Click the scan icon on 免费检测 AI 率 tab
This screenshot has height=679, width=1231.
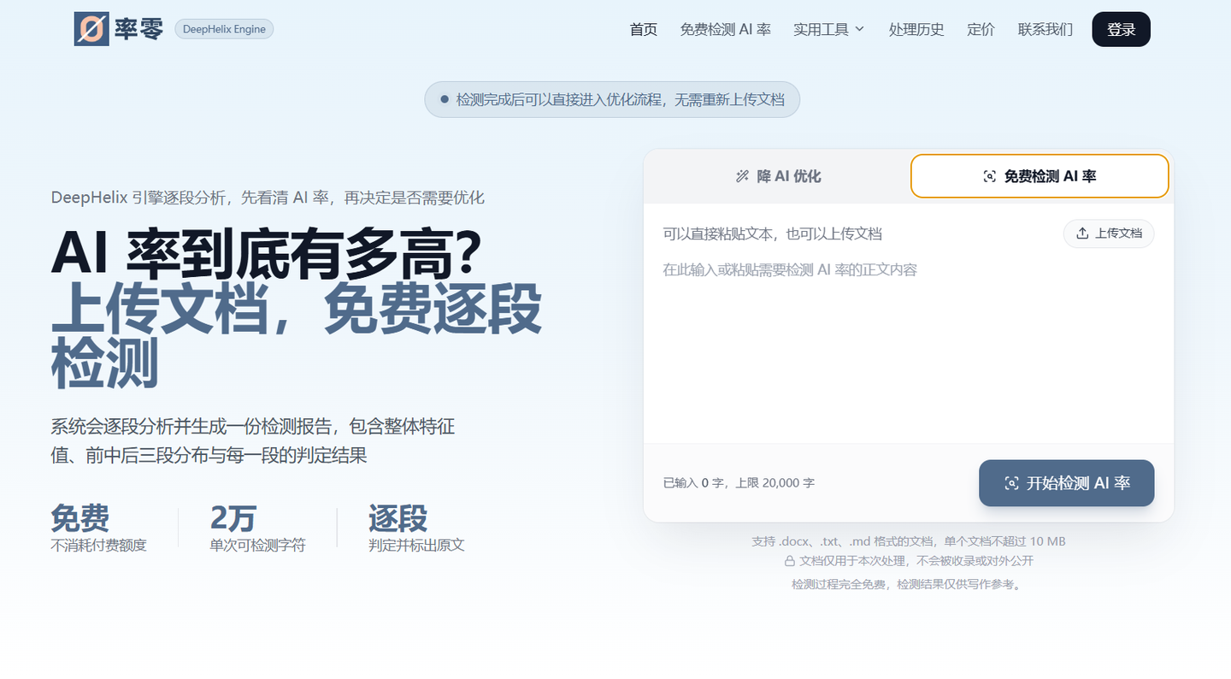[x=990, y=176]
